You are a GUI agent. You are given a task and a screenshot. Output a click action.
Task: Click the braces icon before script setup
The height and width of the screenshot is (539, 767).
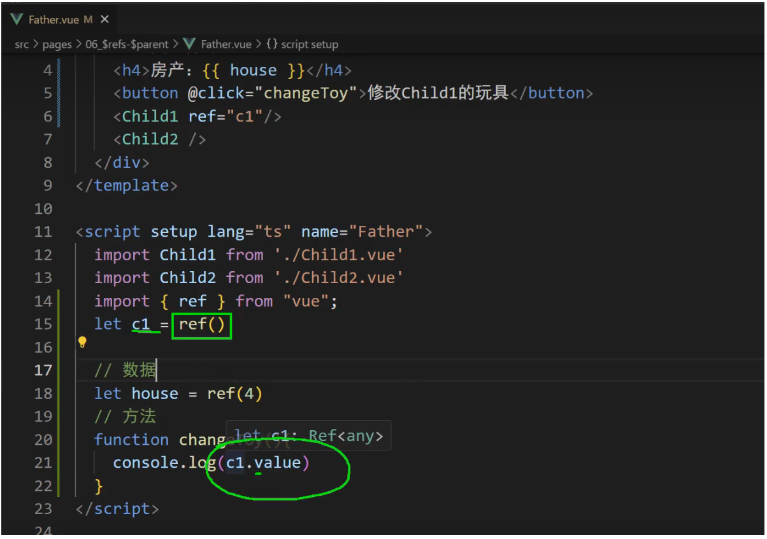click(x=272, y=45)
